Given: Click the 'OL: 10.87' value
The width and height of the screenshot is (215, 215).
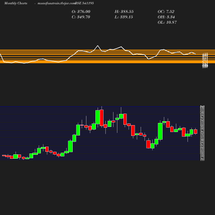Looking at the screenshot, I should click(167, 22).
